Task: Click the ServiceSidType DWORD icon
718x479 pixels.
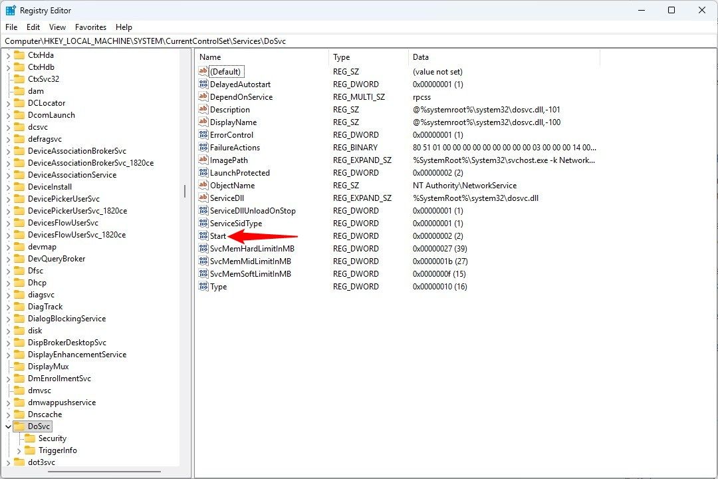Action: (203, 223)
